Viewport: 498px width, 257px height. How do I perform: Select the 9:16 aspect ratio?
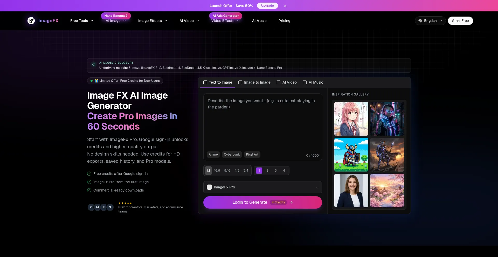tap(227, 171)
